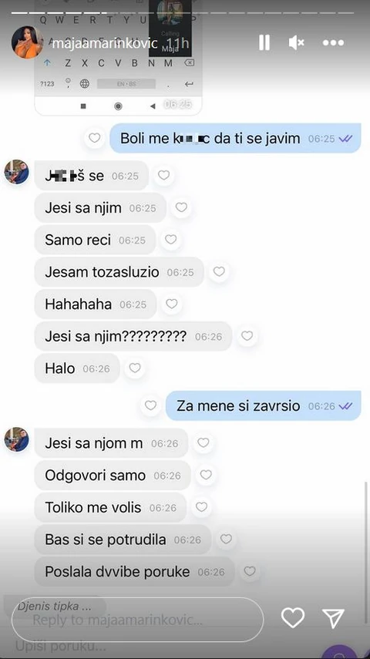Share story with paper plane icon
The width and height of the screenshot is (370, 659).
pyautogui.click(x=334, y=618)
